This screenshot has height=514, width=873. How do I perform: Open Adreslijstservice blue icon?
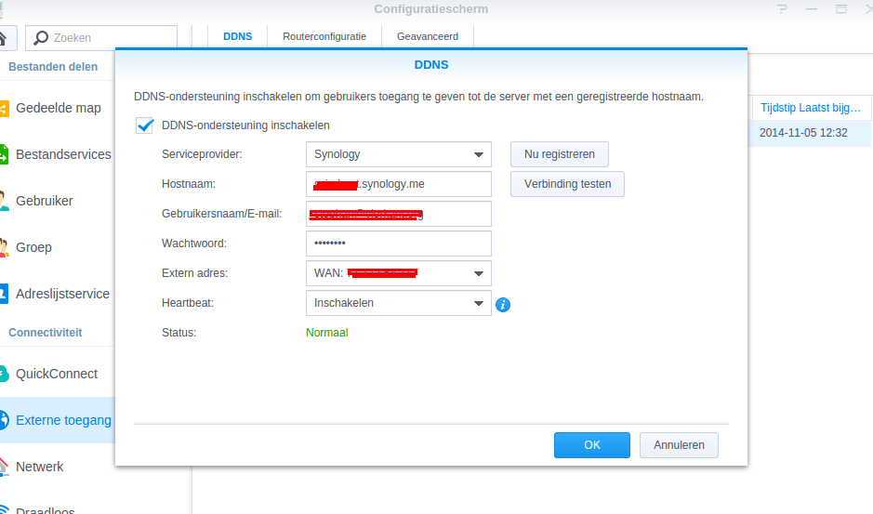[4, 294]
